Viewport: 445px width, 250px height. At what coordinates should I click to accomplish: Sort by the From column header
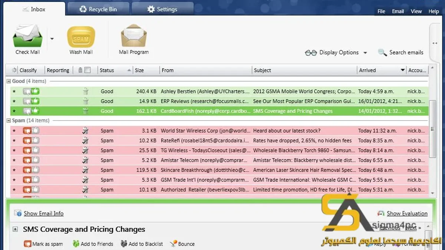tap(206, 70)
